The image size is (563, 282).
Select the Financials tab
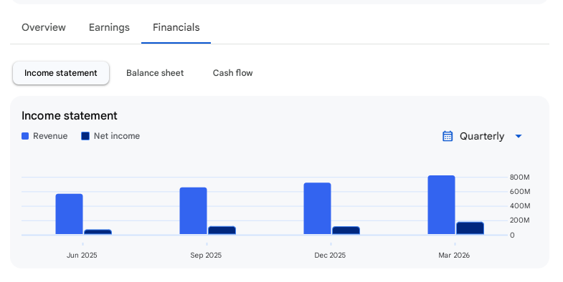point(176,28)
